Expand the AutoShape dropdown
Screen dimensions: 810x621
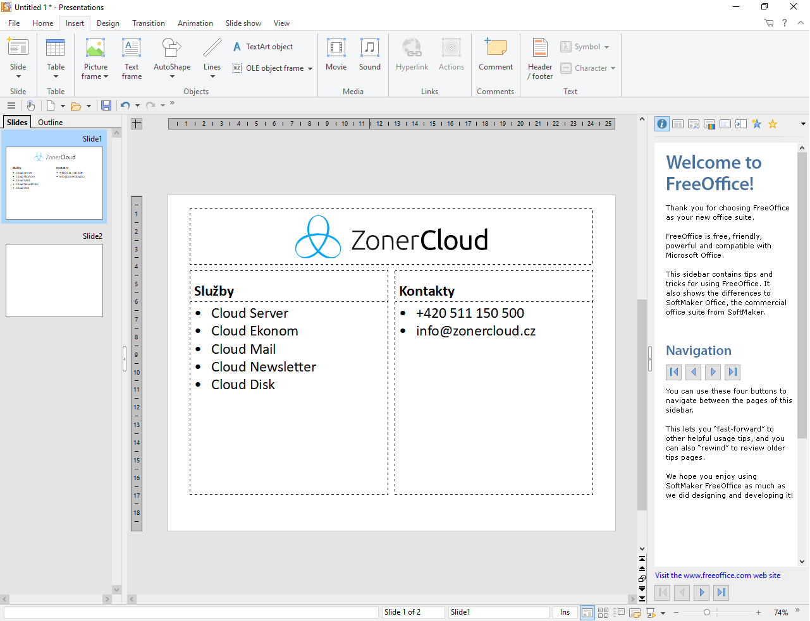click(172, 76)
